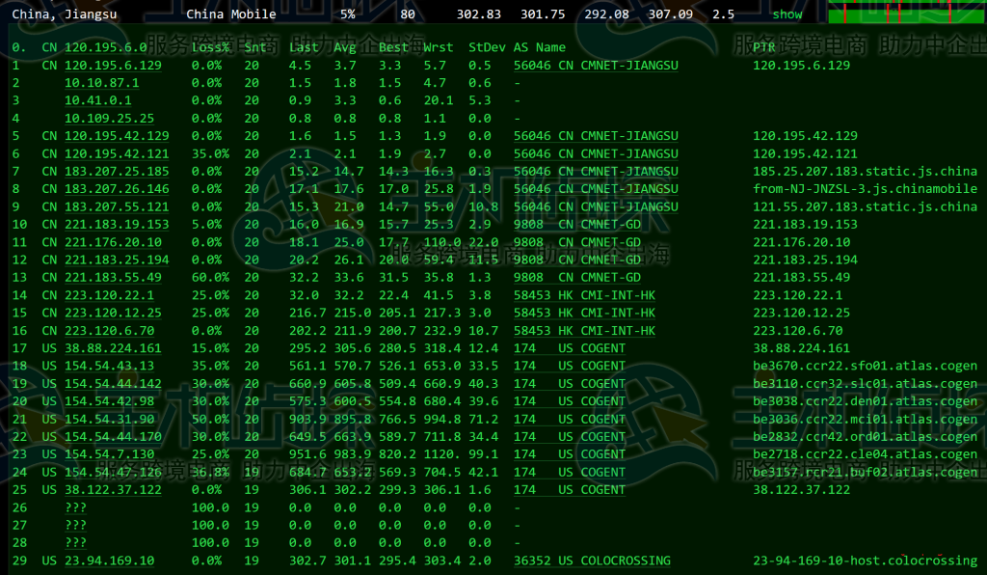Open AS 58453 link on hop 14
The height and width of the screenshot is (575, 987).
tap(532, 295)
